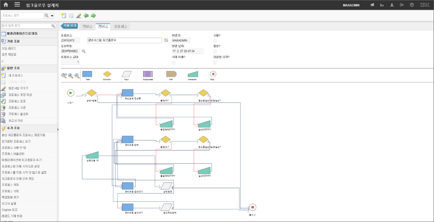Pick the Condition diamond node tool
The image size is (434, 222).
point(107,74)
